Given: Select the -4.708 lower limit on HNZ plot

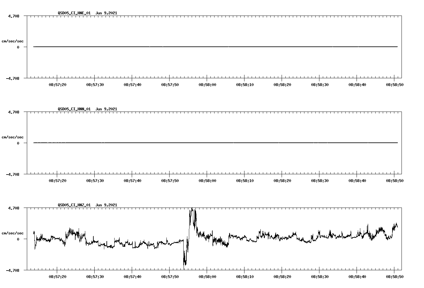Looking at the screenshot, I should point(13,270).
